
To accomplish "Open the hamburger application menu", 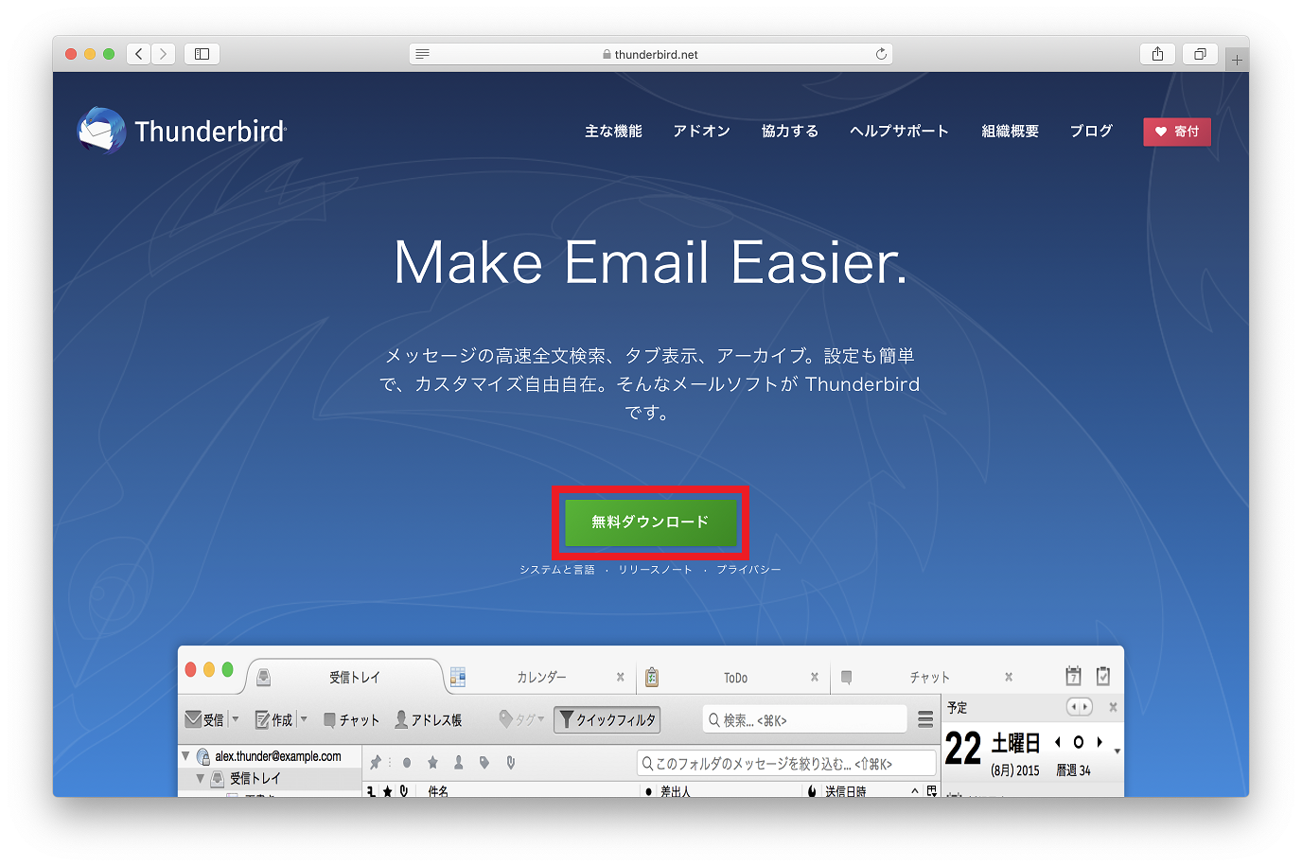I will (x=925, y=720).
